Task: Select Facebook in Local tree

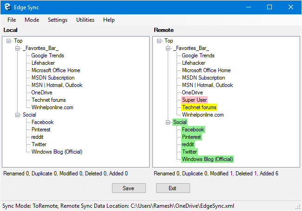Action: pyautogui.click(x=43, y=122)
